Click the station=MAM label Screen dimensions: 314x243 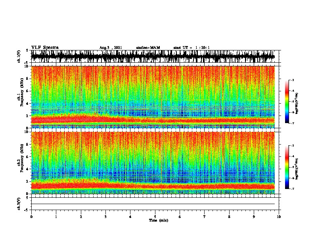click(x=148, y=48)
